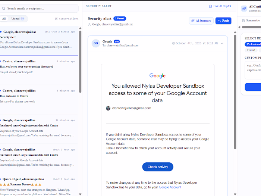Click copilot tabs left scroll arrow
The width and height of the screenshot is (261, 196).
(239, 27)
